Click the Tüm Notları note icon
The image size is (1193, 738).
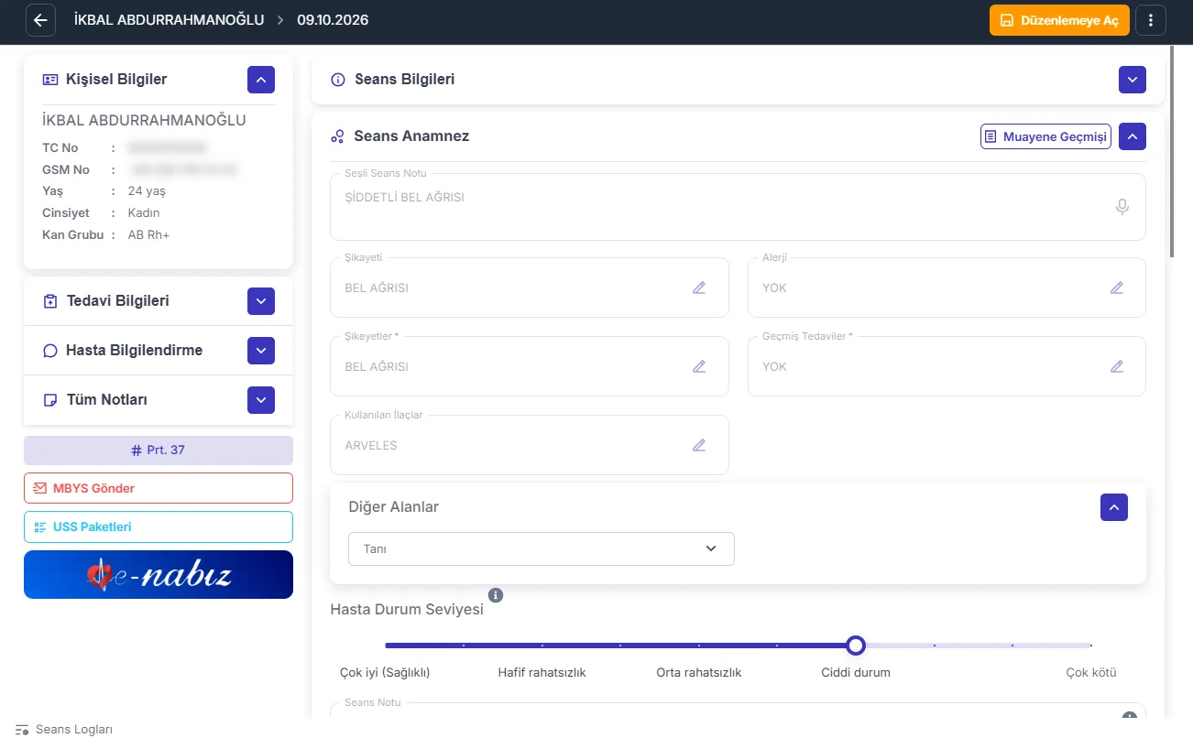pyautogui.click(x=50, y=400)
